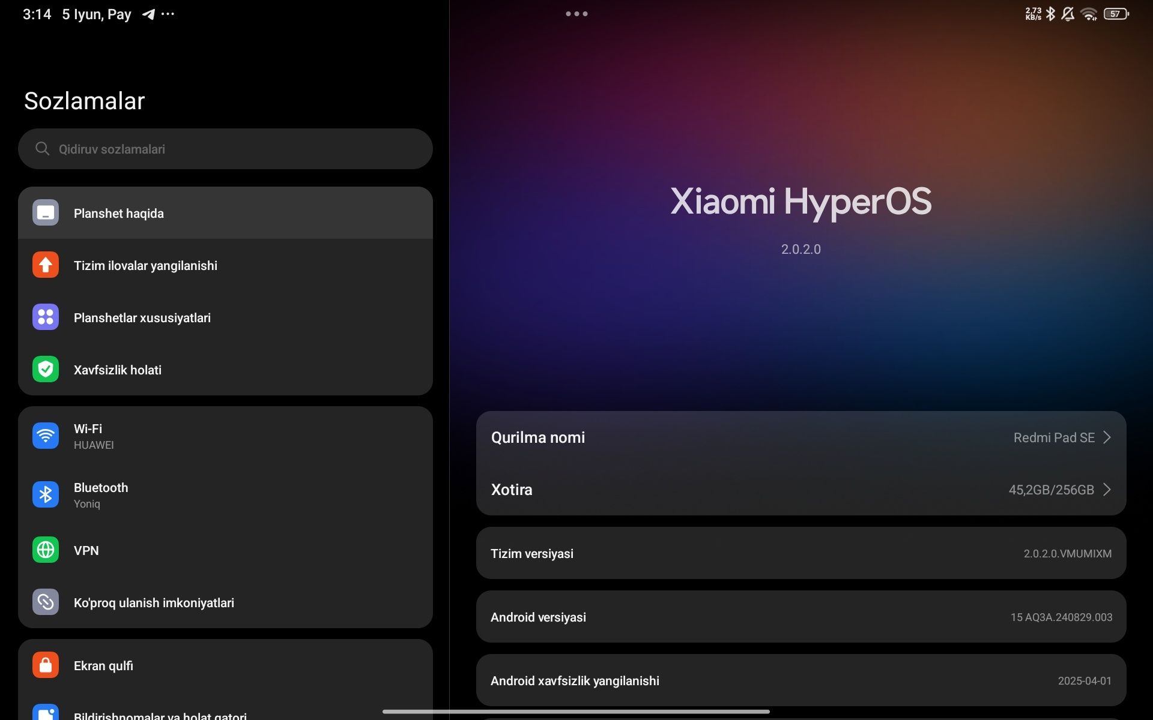
Task: Expand Qurilma nomi chevron
Action: [1107, 437]
